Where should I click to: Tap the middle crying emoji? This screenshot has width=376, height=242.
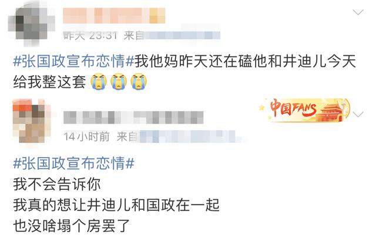pos(119,81)
